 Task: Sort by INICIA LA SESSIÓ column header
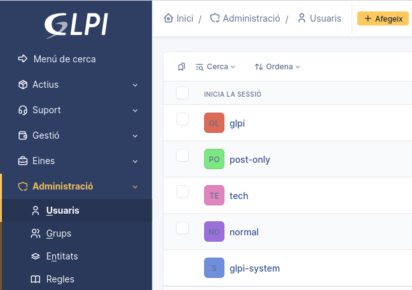click(x=233, y=94)
